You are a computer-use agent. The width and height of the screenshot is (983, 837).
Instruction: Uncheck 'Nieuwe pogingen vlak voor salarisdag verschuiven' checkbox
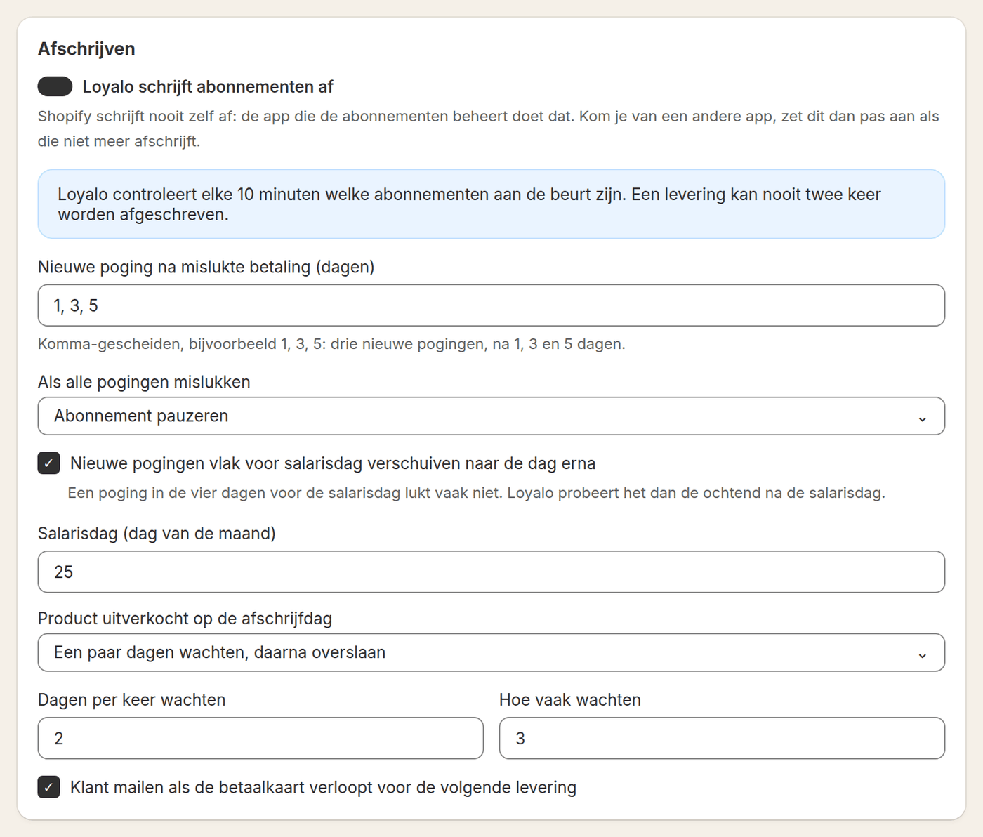click(48, 463)
